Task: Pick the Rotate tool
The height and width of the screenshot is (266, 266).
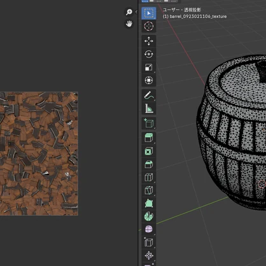Action: coord(149,54)
